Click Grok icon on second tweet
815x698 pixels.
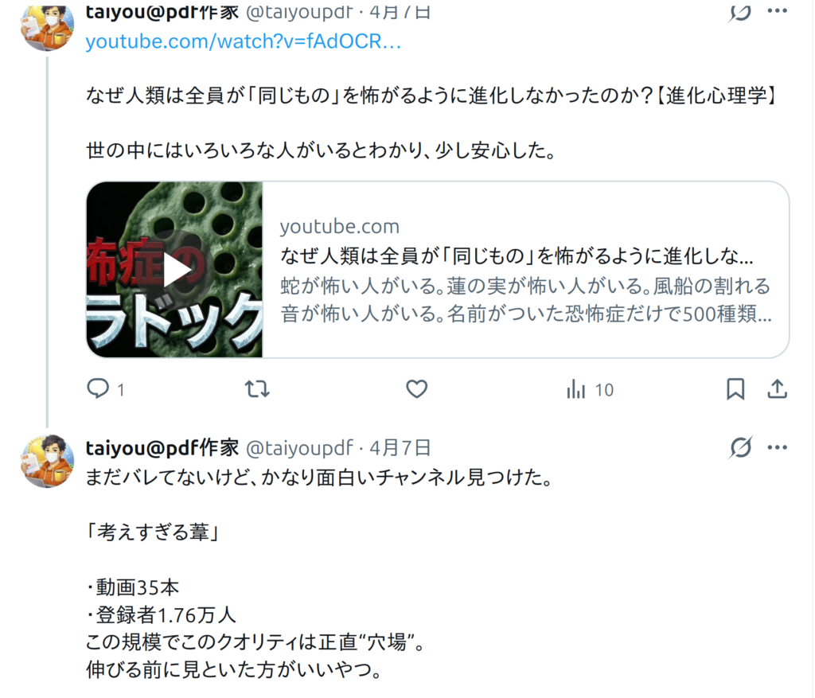pyautogui.click(x=740, y=447)
